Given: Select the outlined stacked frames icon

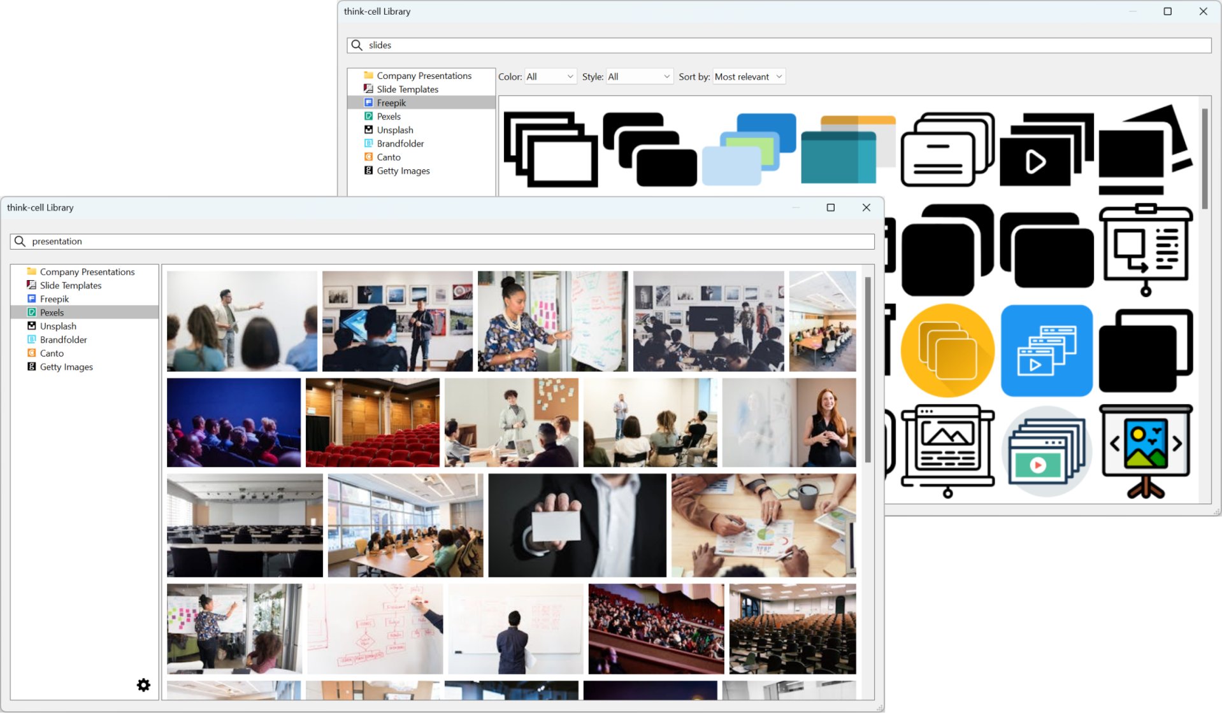Looking at the screenshot, I should (x=550, y=150).
